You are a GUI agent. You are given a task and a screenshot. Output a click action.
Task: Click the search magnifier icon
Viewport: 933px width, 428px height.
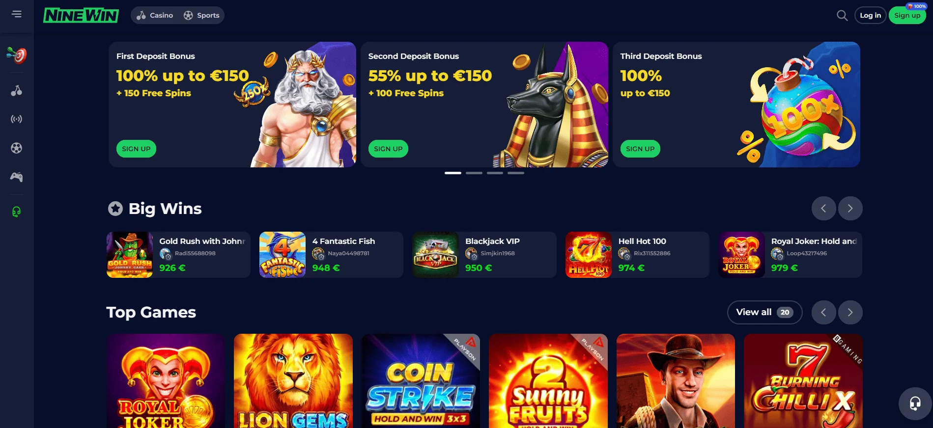[842, 16]
